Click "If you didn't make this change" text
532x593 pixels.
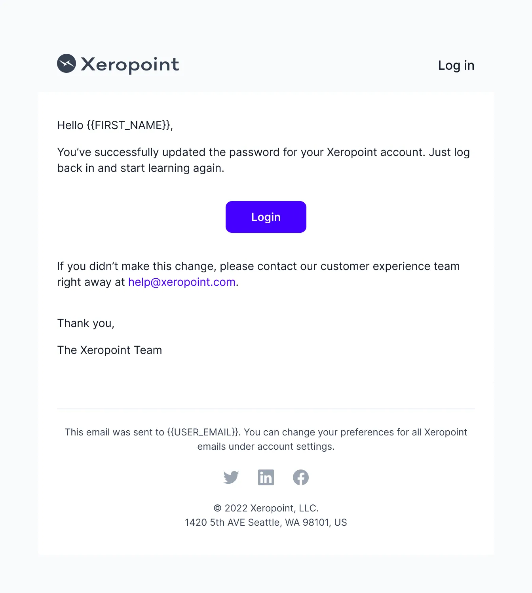137,266
